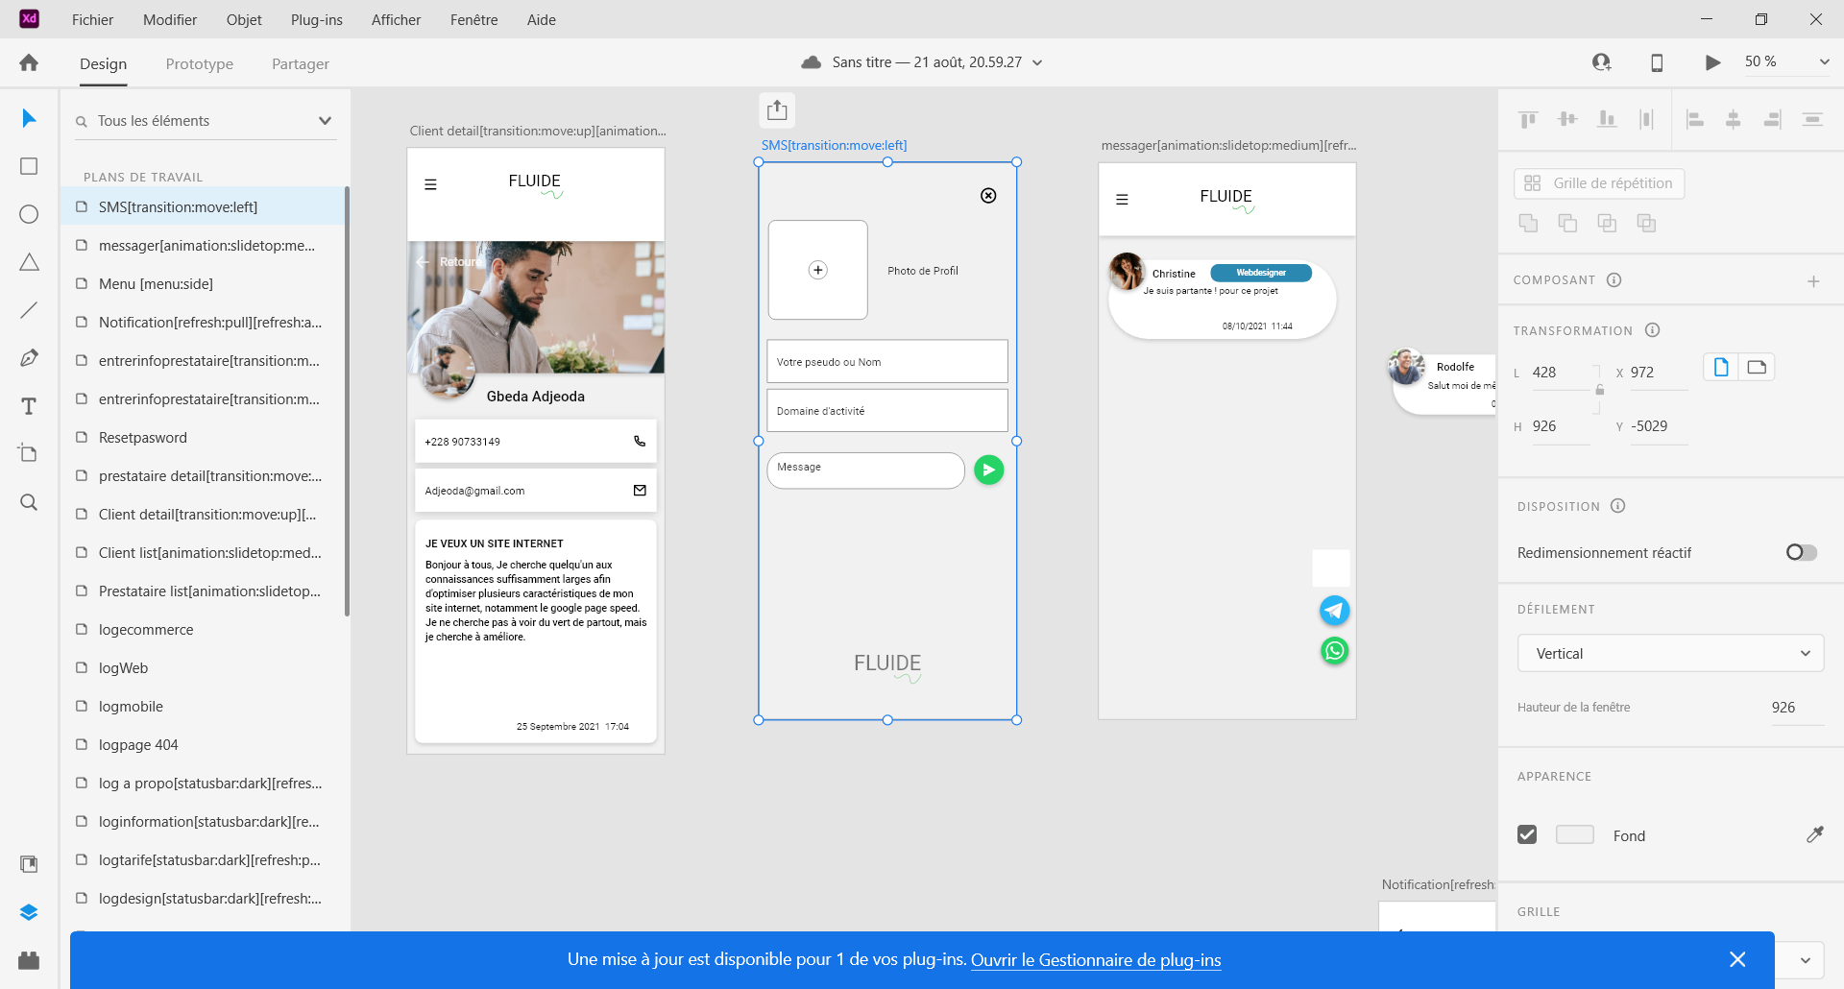This screenshot has width=1844, height=989.
Task: Align top edges icon
Action: pos(1528,119)
